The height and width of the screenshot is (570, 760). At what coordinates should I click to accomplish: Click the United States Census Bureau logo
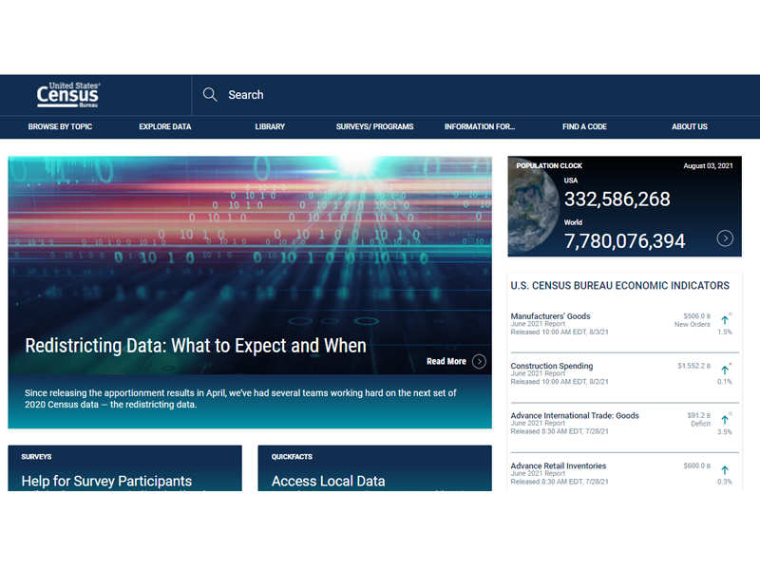tap(67, 94)
